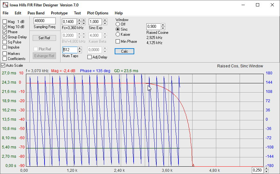Lower the Raised Cosine value spinner
This screenshot has width=280, height=174.
(x=163, y=28)
